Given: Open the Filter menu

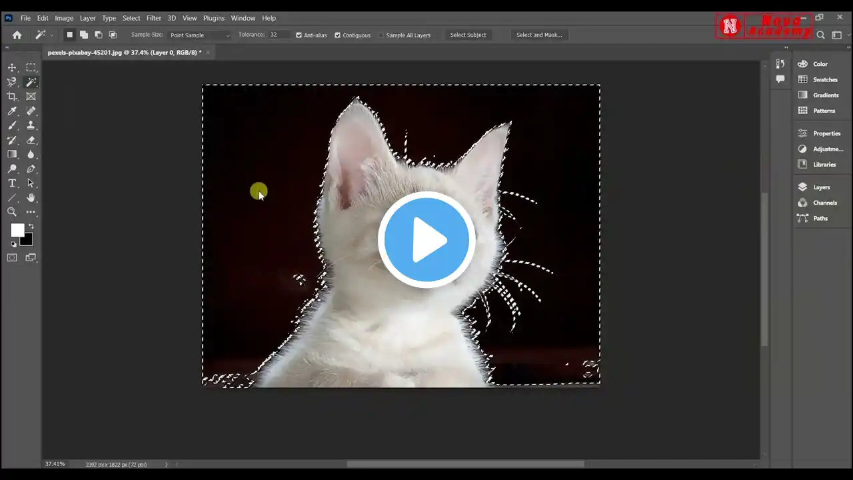Looking at the screenshot, I should 154,18.
